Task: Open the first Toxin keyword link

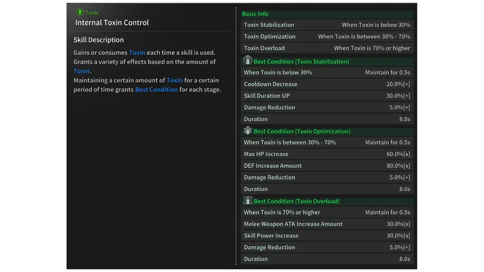Action: coord(137,53)
